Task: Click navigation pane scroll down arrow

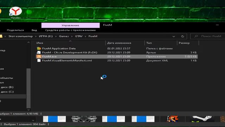Action: point(28,110)
